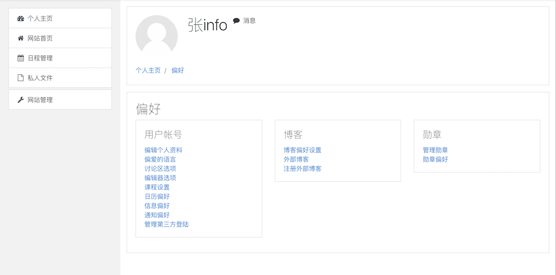Screen dimensions: 556x275
Task: Select 管理第三方登陆 link
Action: coord(167,224)
